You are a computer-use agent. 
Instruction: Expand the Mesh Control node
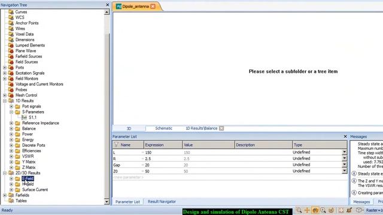click(5, 96)
